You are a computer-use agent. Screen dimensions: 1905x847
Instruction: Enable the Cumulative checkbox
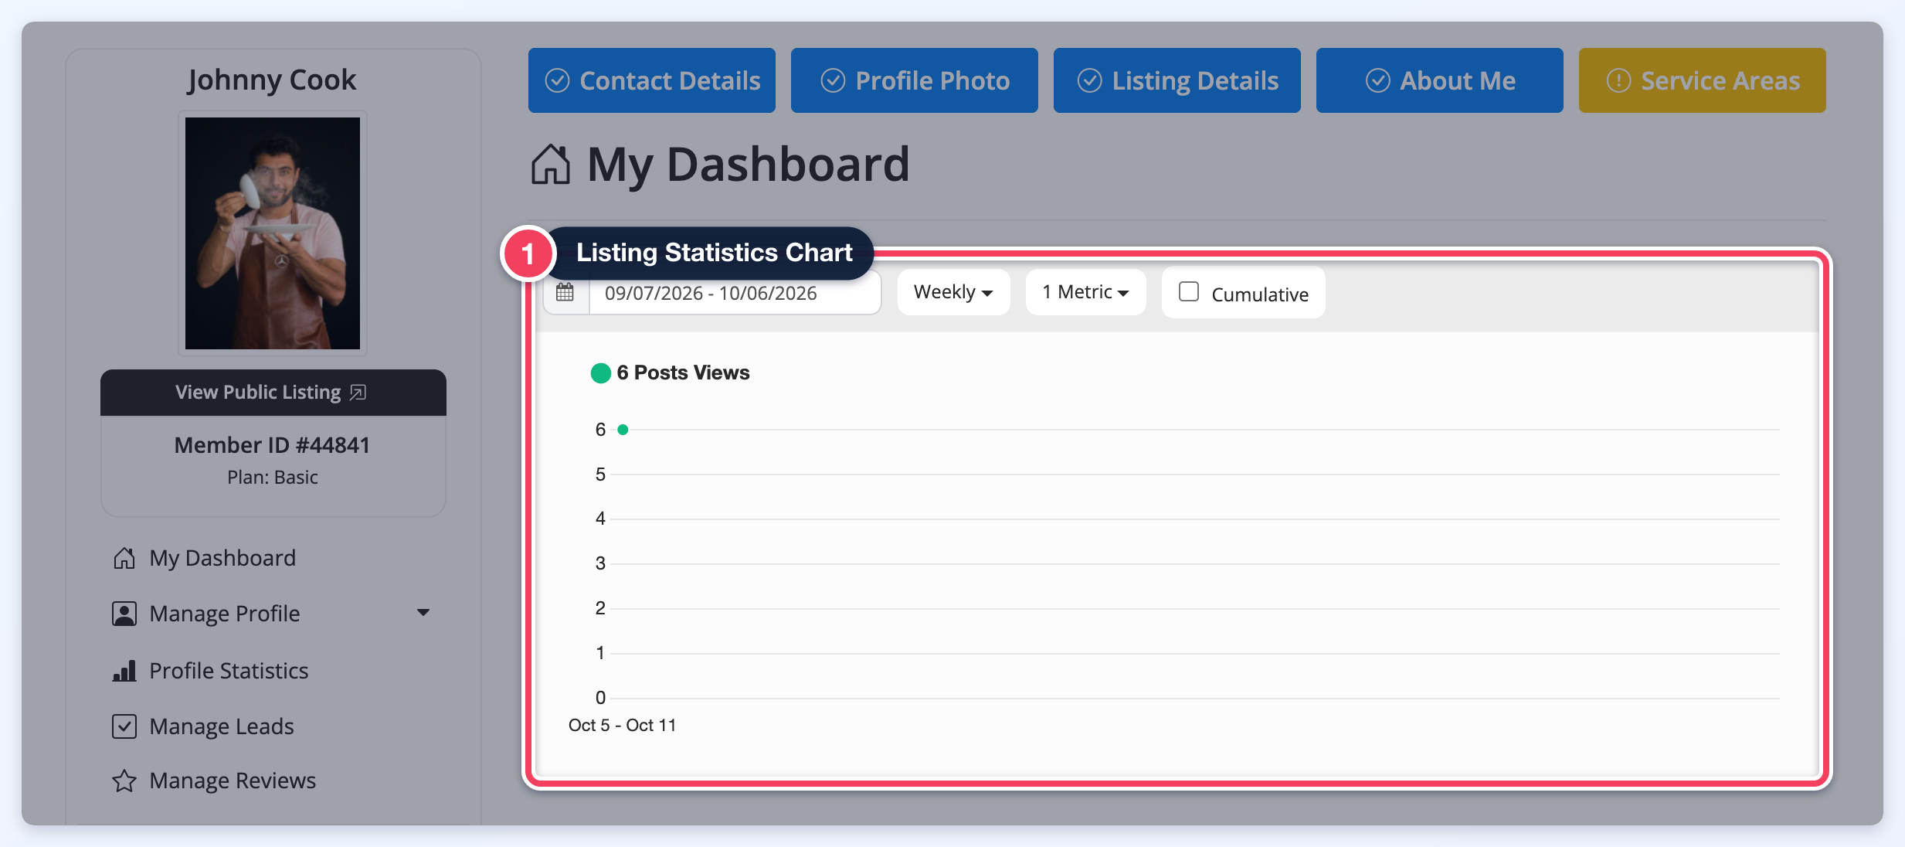pyautogui.click(x=1189, y=291)
